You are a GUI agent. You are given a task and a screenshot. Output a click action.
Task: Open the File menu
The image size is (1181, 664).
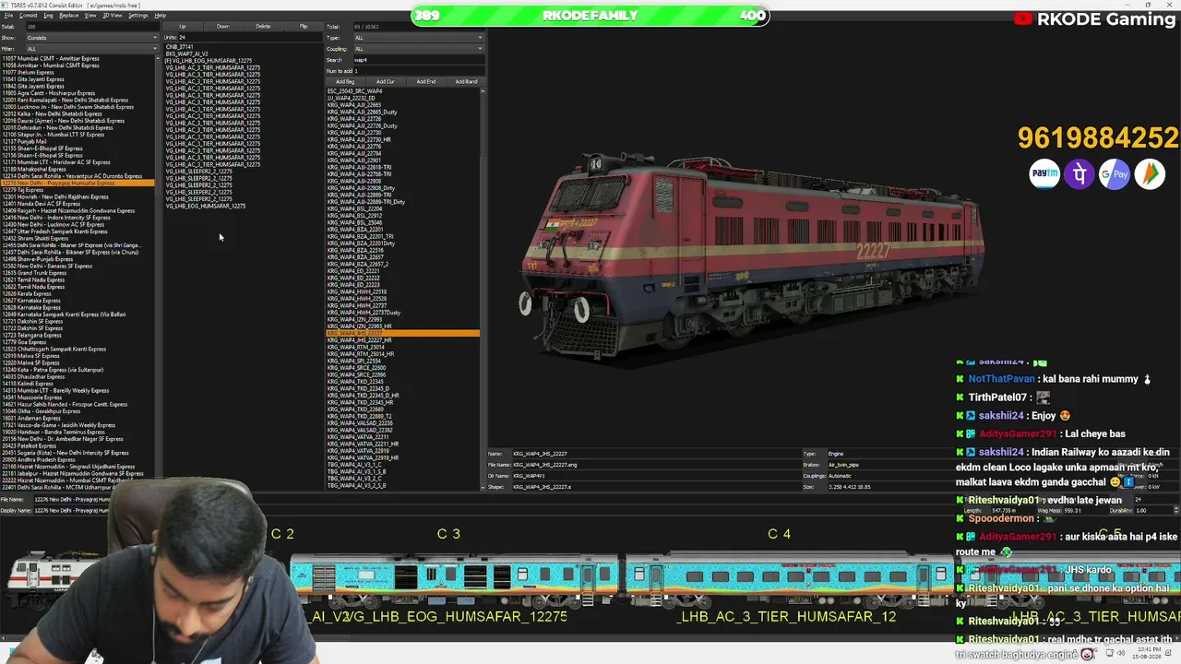tap(9, 16)
